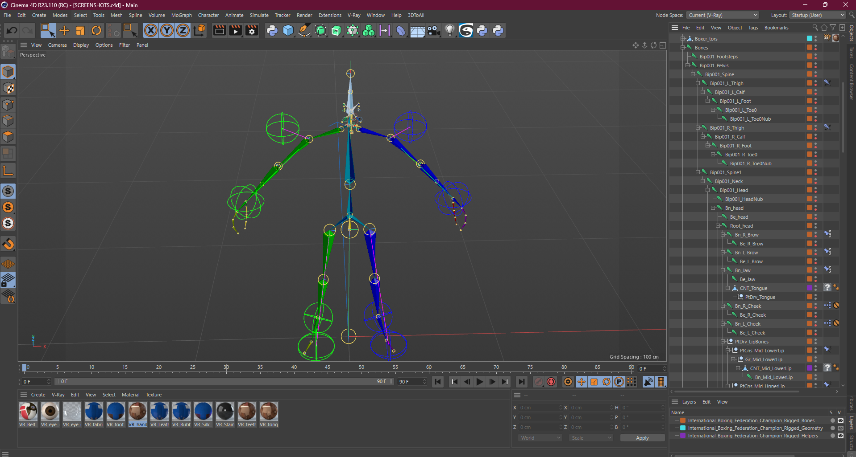Select the Rotate tool in top toolbar
The image size is (856, 457).
coord(96,30)
